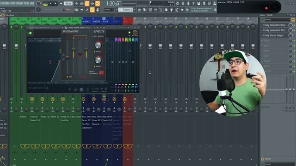This screenshot has height=166, width=296.
Task: Open the snap dropdown beside pattern selector
Action: pyautogui.click(x=109, y=10)
